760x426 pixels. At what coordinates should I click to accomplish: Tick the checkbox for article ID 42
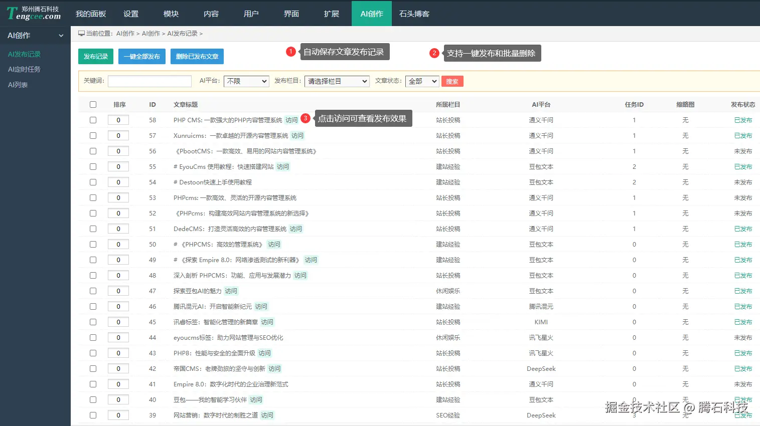point(93,369)
